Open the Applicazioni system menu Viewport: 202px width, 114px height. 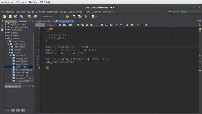tap(7, 2)
